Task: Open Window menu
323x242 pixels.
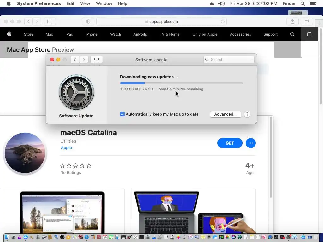Action: click(x=104, y=3)
